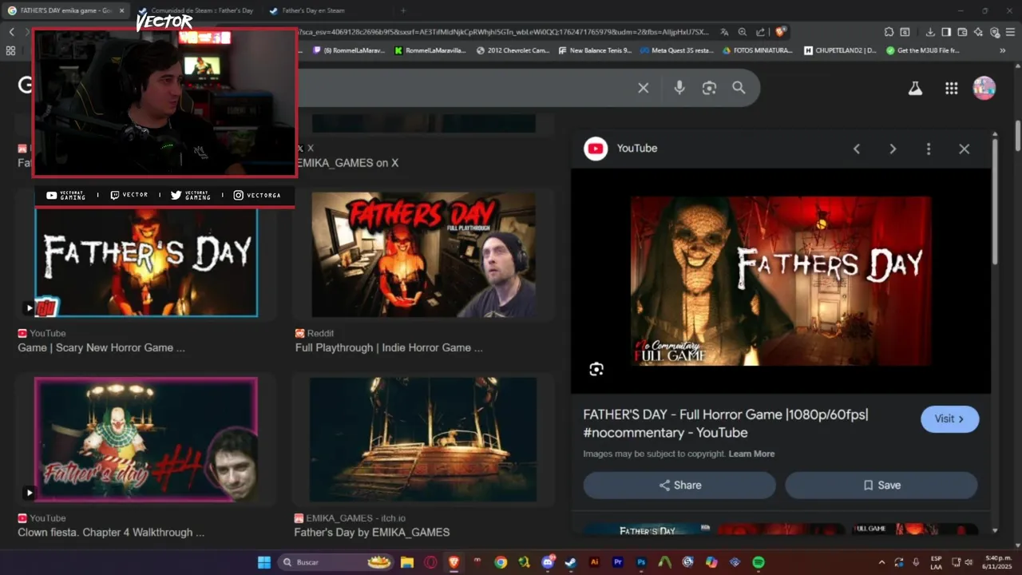Open New Balance Tenis bookmark
The image size is (1022, 575).
coord(596,50)
